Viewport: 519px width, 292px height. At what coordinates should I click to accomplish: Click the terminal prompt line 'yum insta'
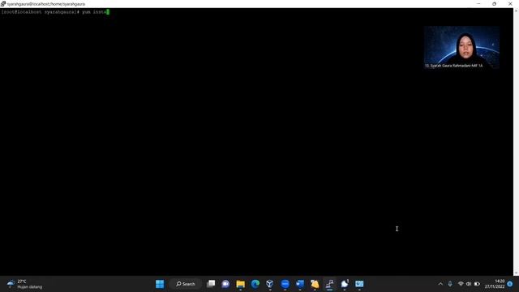[55, 12]
